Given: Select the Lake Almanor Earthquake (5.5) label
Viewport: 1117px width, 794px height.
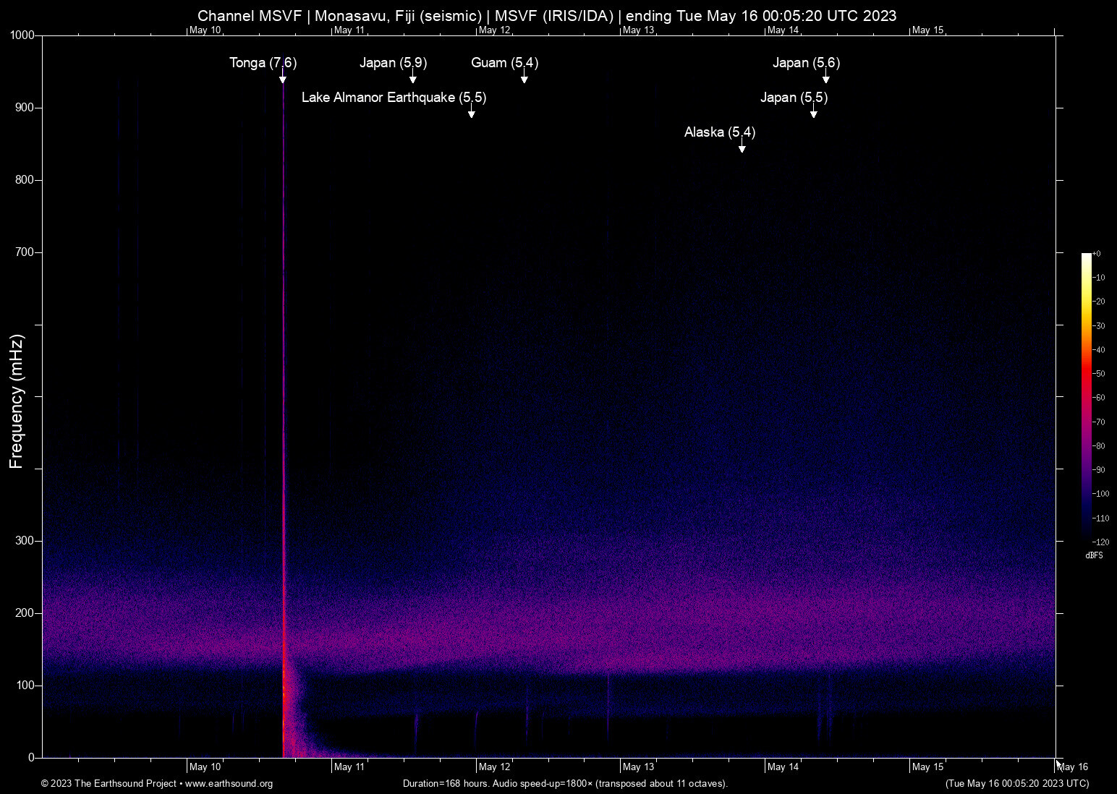Looking at the screenshot, I should click(x=394, y=98).
